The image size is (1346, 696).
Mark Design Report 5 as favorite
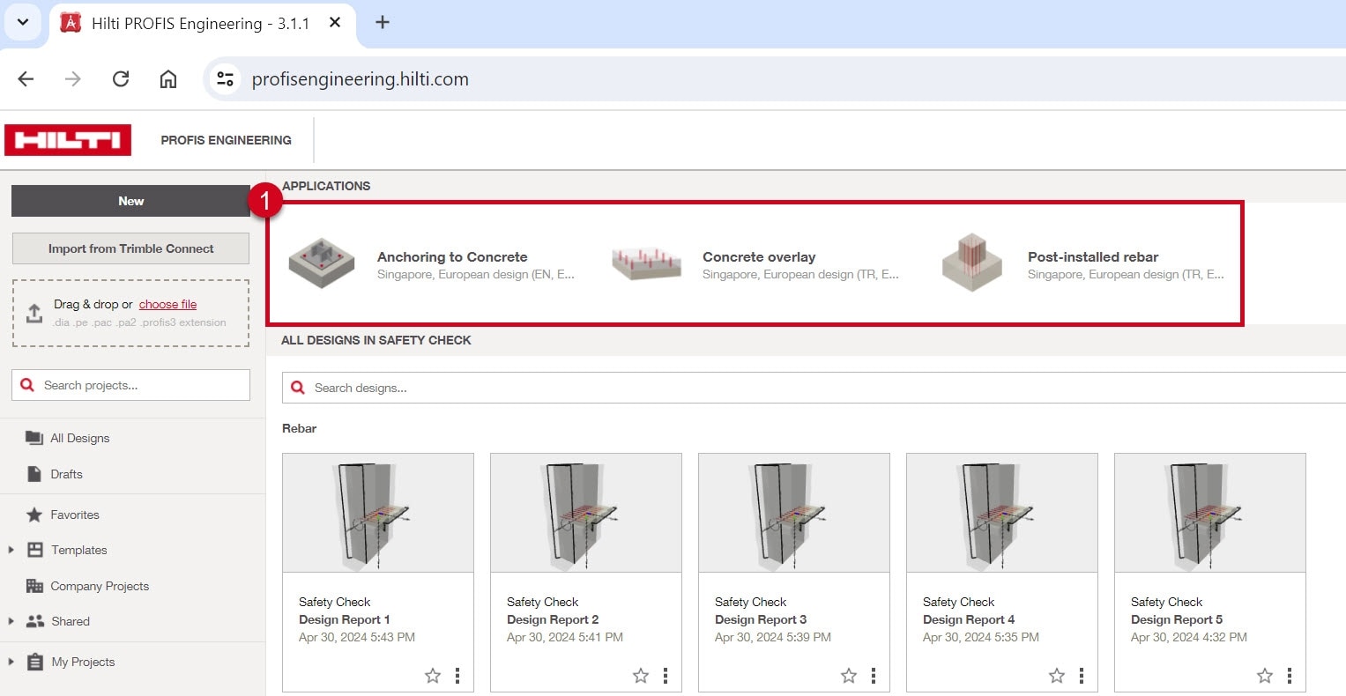click(x=1265, y=676)
